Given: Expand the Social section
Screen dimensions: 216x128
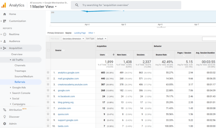Looking at the screenshot, I should [x=11, y=98].
